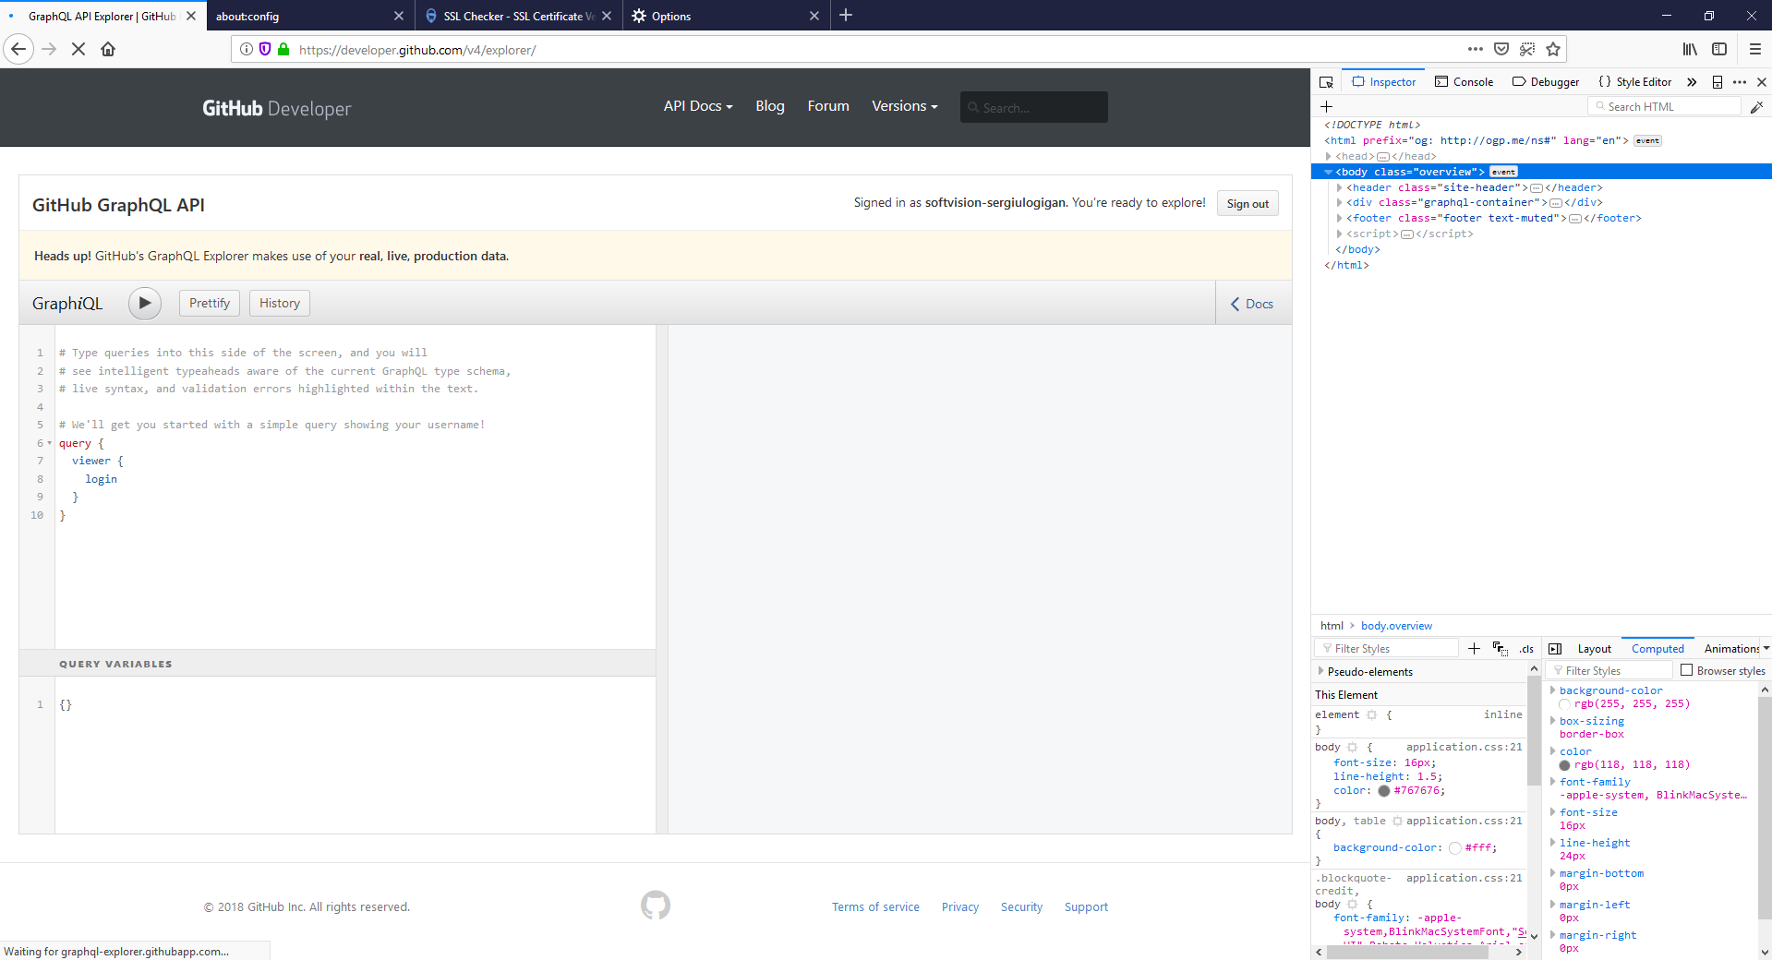This screenshot has height=960, width=1772.
Task: Click the event badge on the html element
Action: pos(1647,140)
